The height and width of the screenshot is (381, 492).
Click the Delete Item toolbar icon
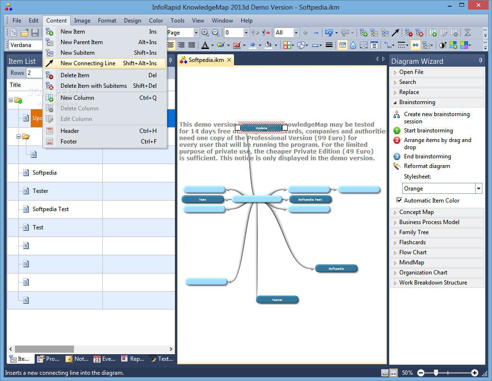408,33
